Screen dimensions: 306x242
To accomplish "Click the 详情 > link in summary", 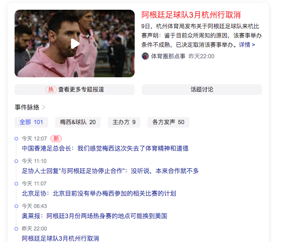I will (x=247, y=45).
